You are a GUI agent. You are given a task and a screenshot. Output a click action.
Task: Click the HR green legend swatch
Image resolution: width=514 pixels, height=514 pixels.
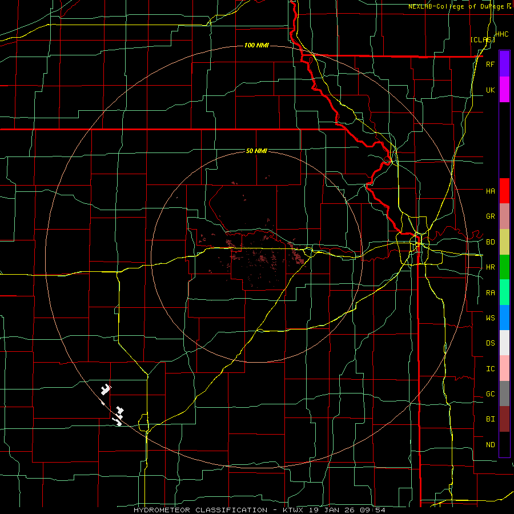pyautogui.click(x=504, y=267)
